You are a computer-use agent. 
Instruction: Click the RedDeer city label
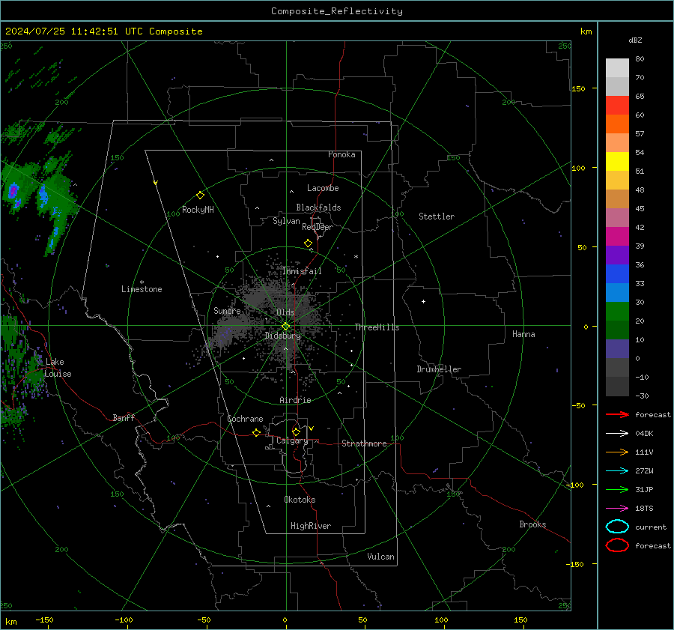[318, 227]
